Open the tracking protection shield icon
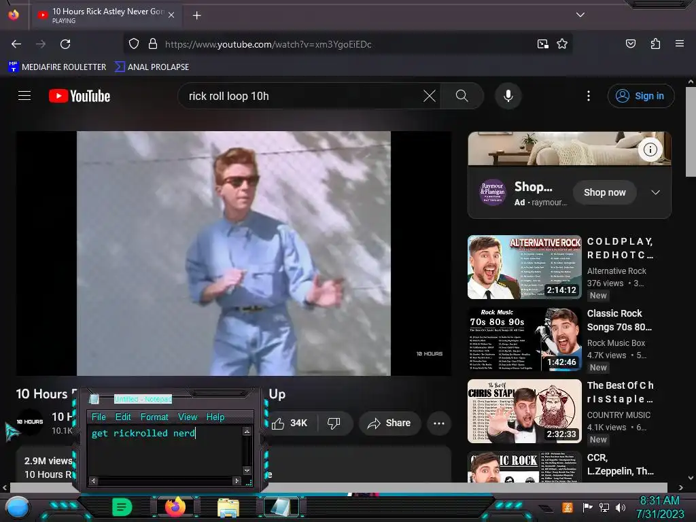The height and width of the screenshot is (522, 696). [134, 44]
